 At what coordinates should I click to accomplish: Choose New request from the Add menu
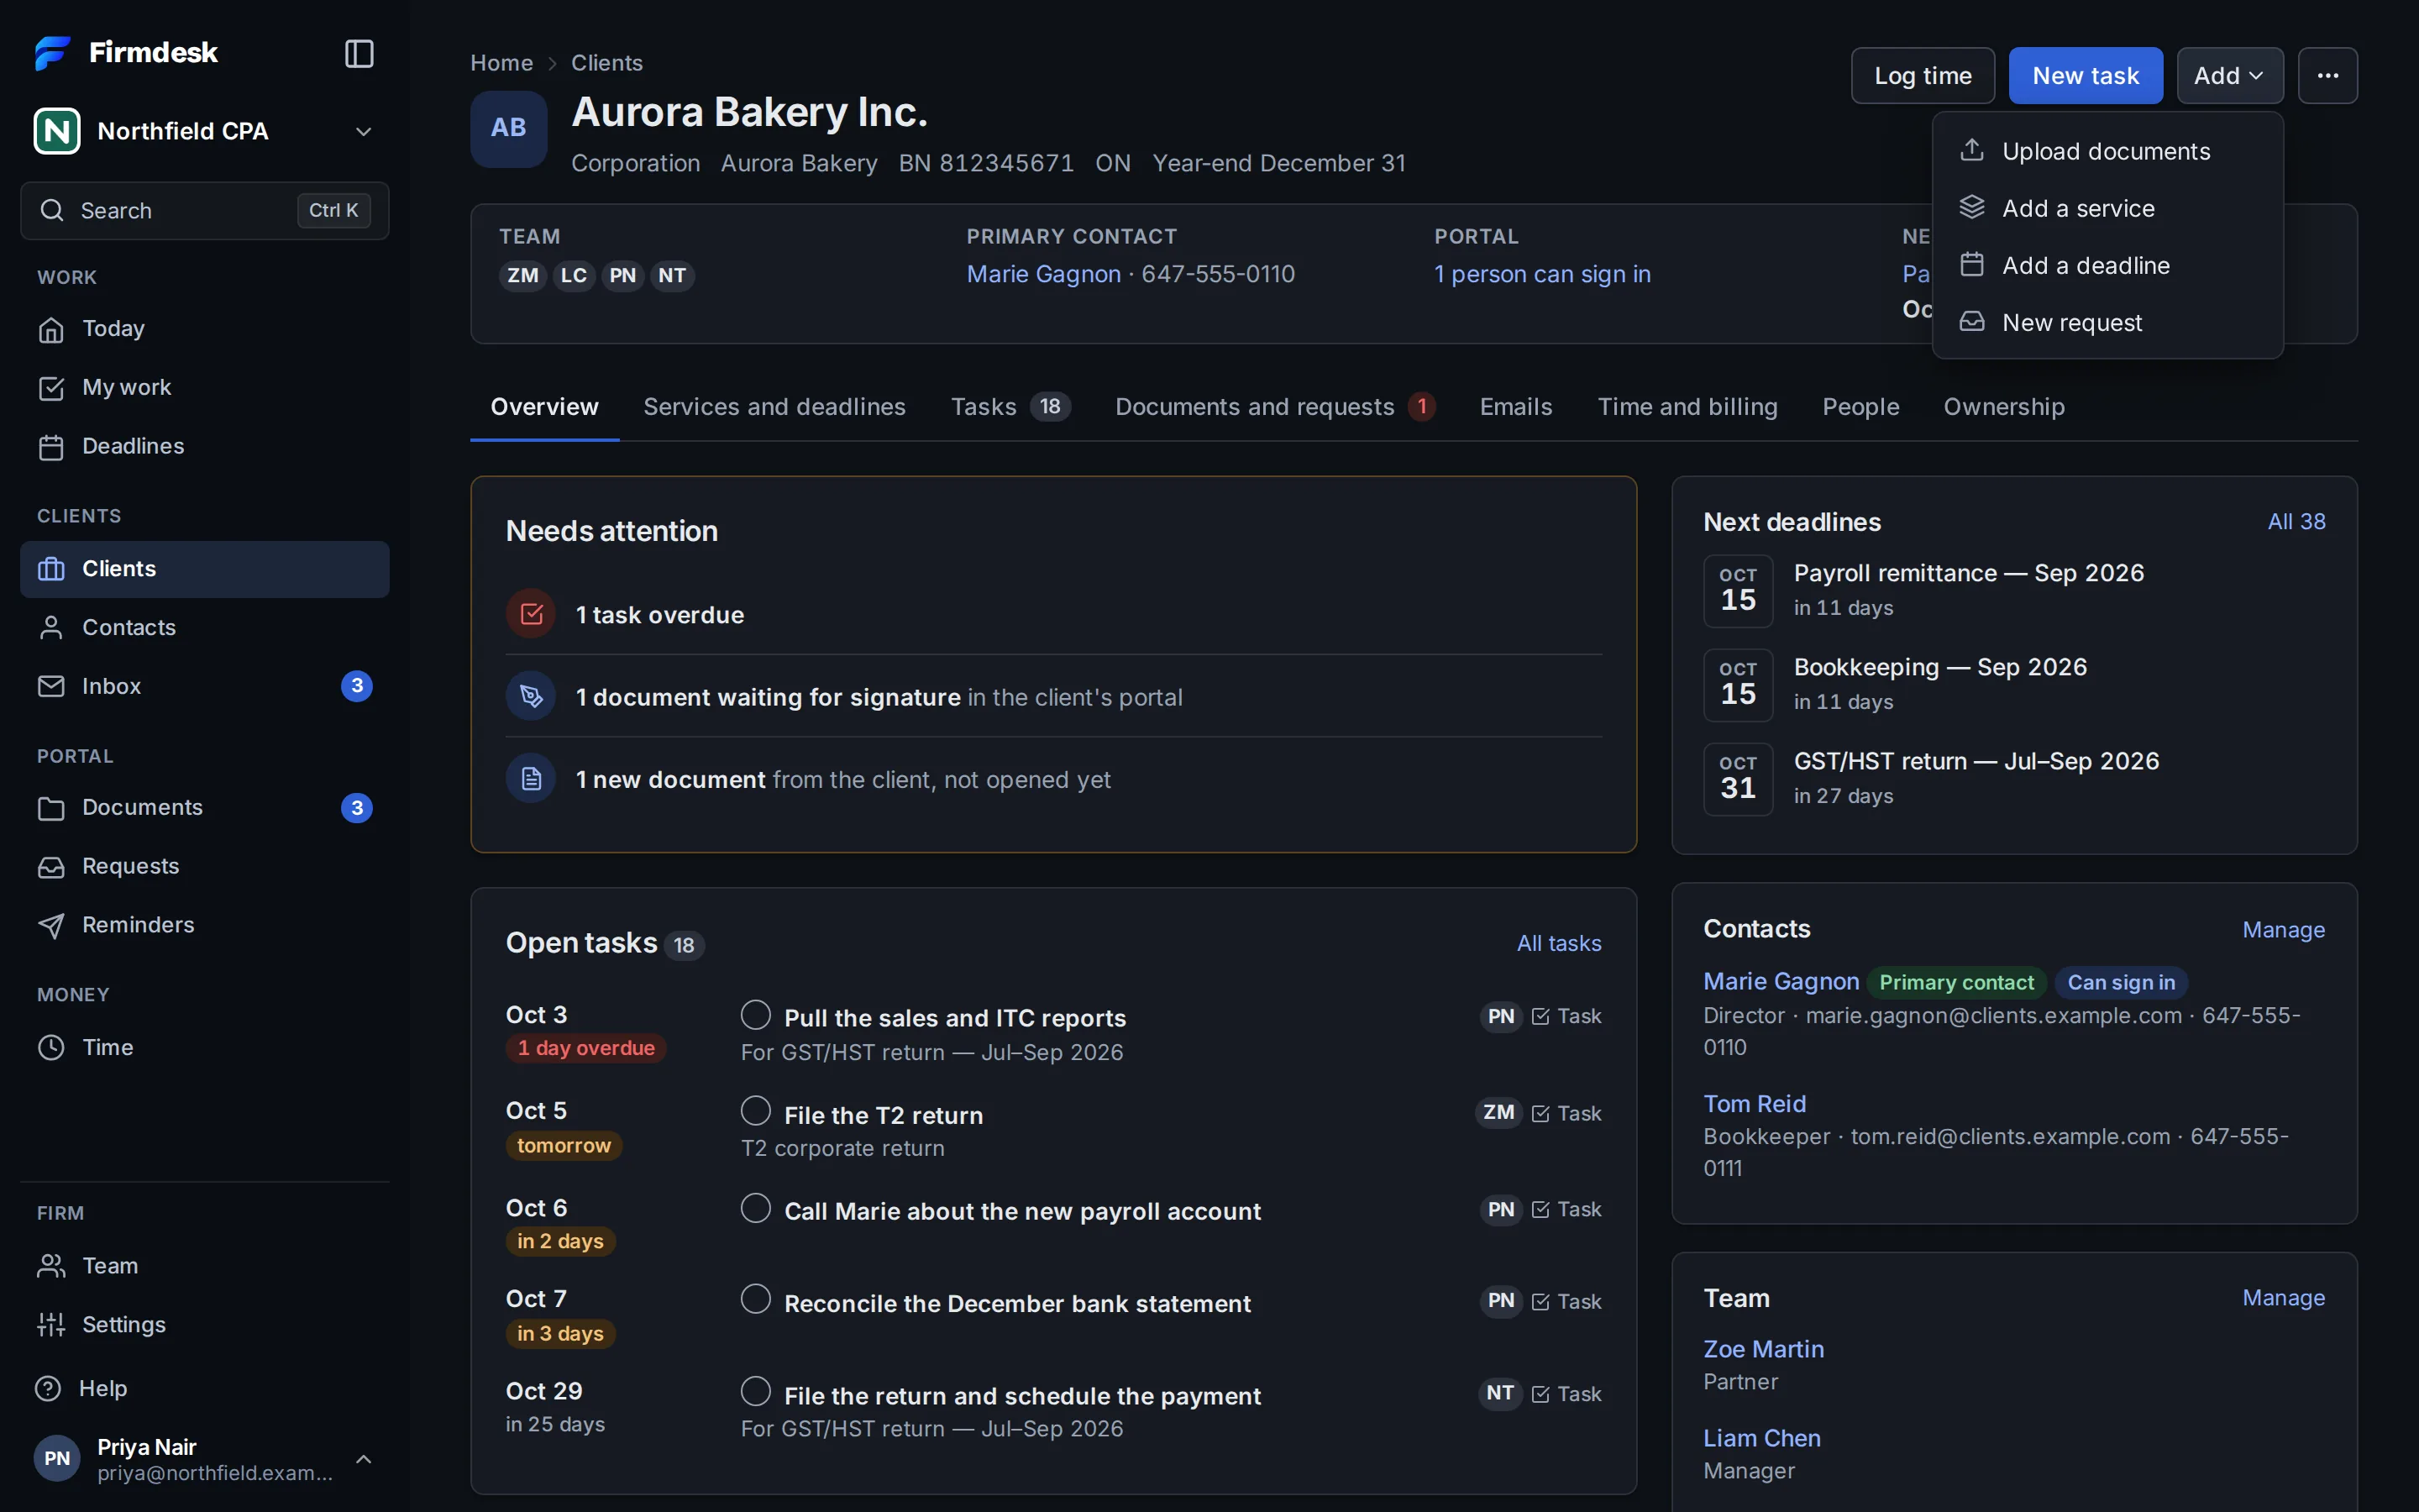[2107, 322]
